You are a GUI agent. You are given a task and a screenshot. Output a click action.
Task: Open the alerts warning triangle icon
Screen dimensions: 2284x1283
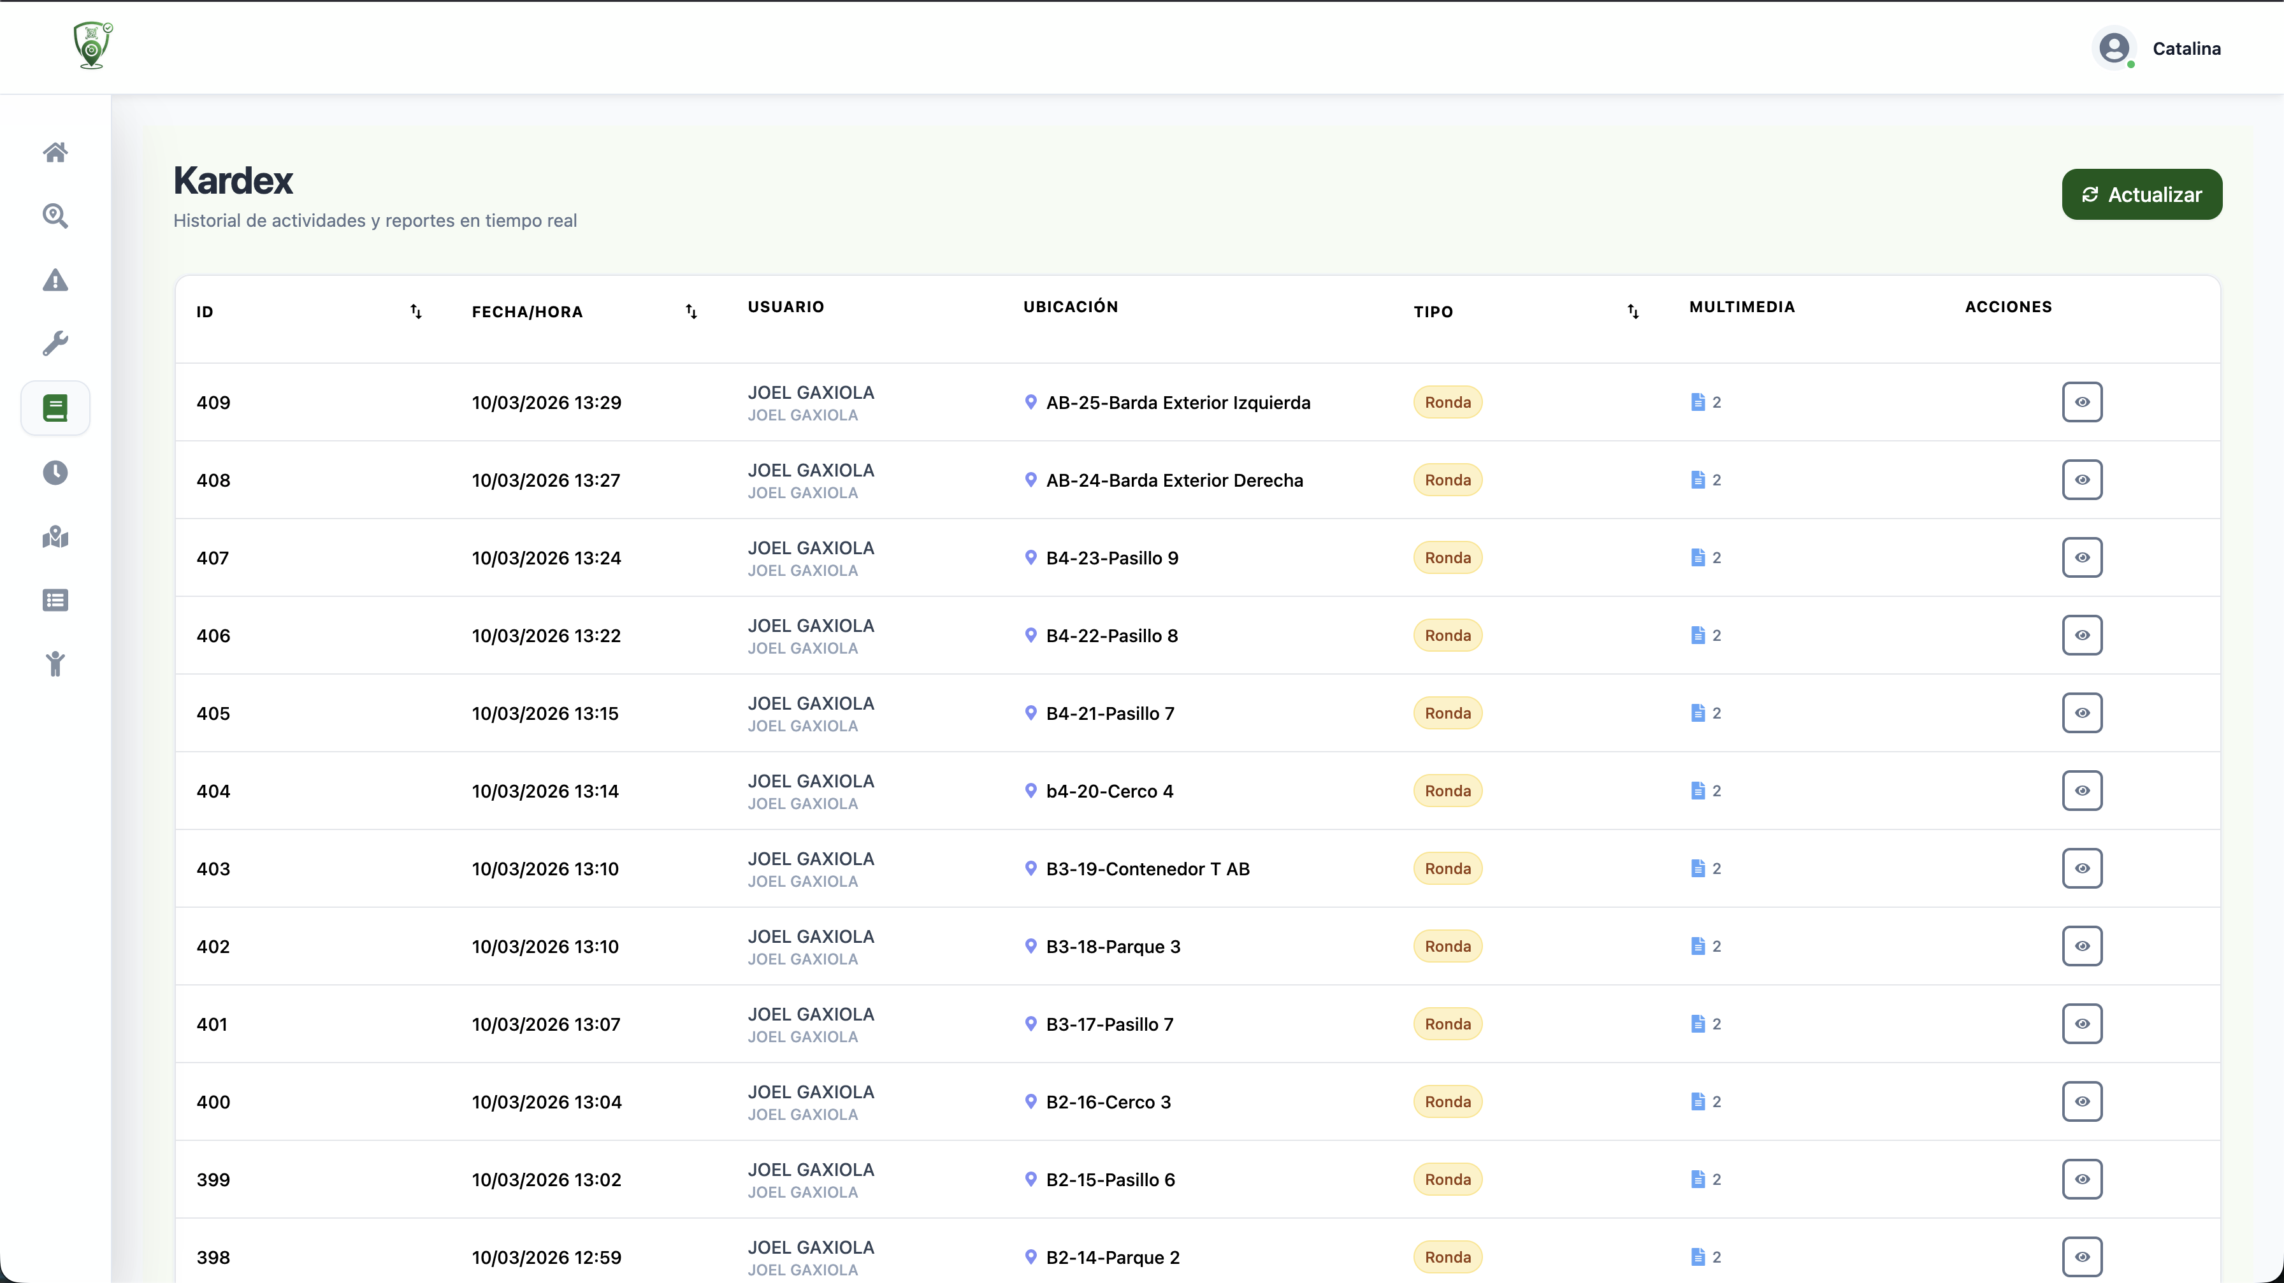click(x=55, y=280)
